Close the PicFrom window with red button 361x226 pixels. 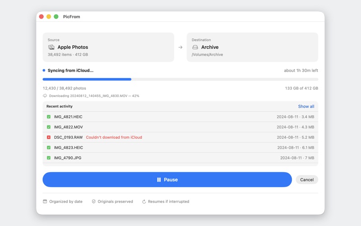42,17
